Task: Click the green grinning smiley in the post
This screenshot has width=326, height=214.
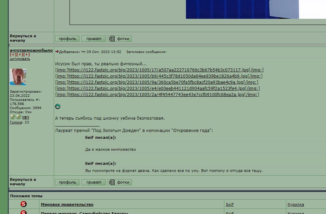Action: pyautogui.click(x=58, y=106)
